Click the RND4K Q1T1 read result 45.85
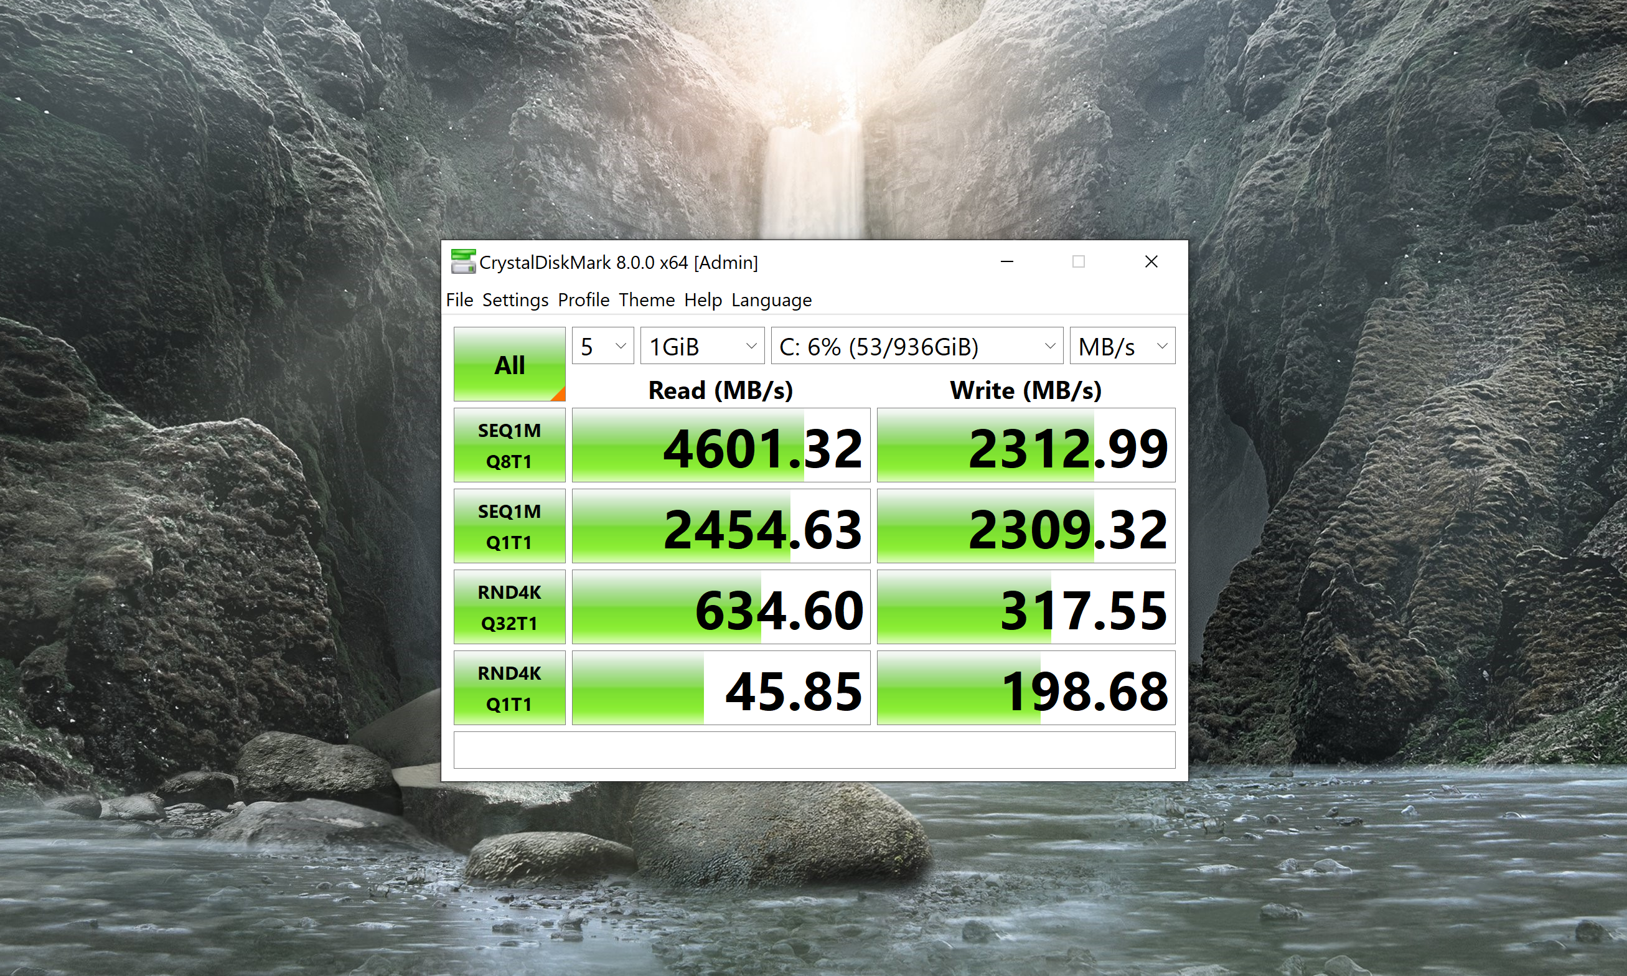Screen dimensions: 1627x976 click(721, 688)
